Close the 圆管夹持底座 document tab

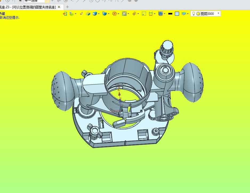click(x=59, y=7)
